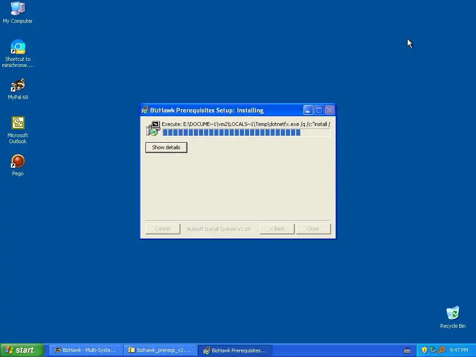
Task: Click the Nullsoft Install System v3.05 label
Action: [218, 229]
